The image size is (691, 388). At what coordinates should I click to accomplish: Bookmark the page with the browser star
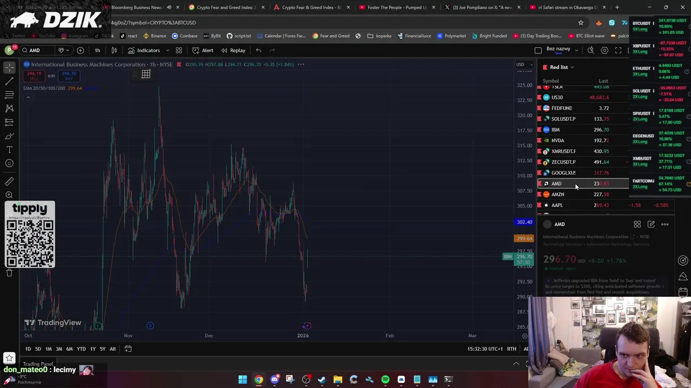[x=581, y=23]
